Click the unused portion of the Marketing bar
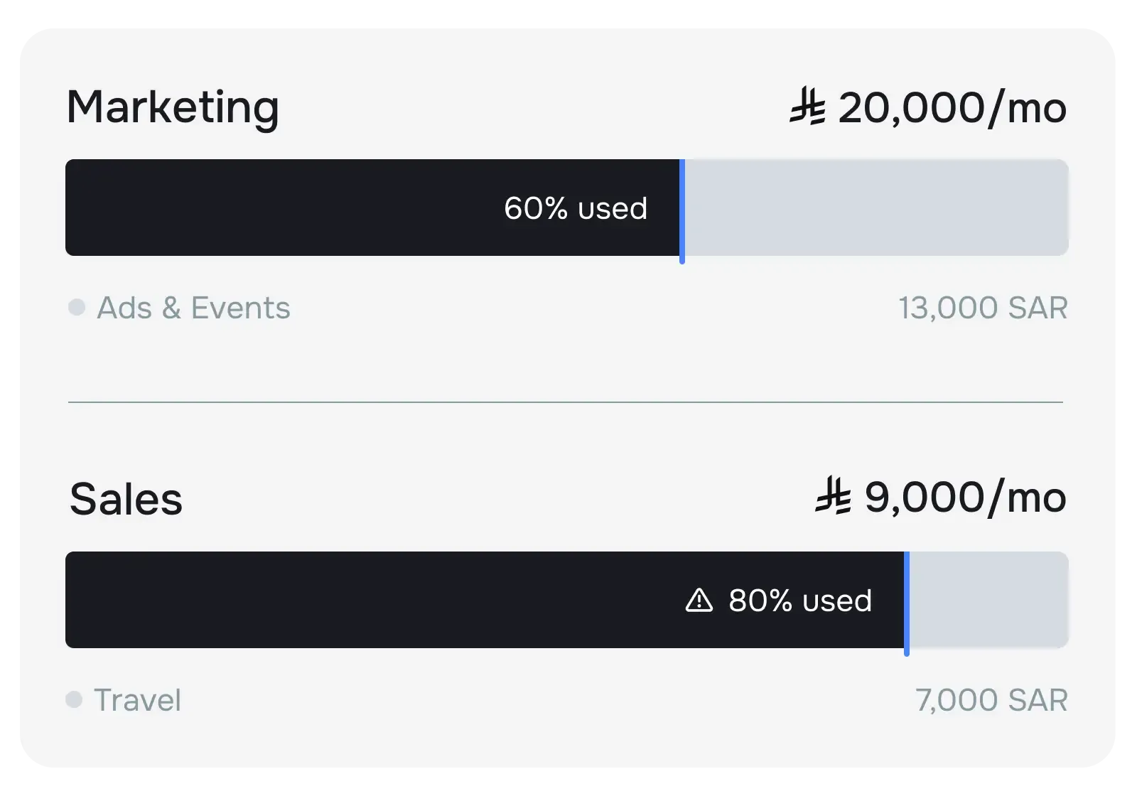The height and width of the screenshot is (796, 1137). point(875,208)
